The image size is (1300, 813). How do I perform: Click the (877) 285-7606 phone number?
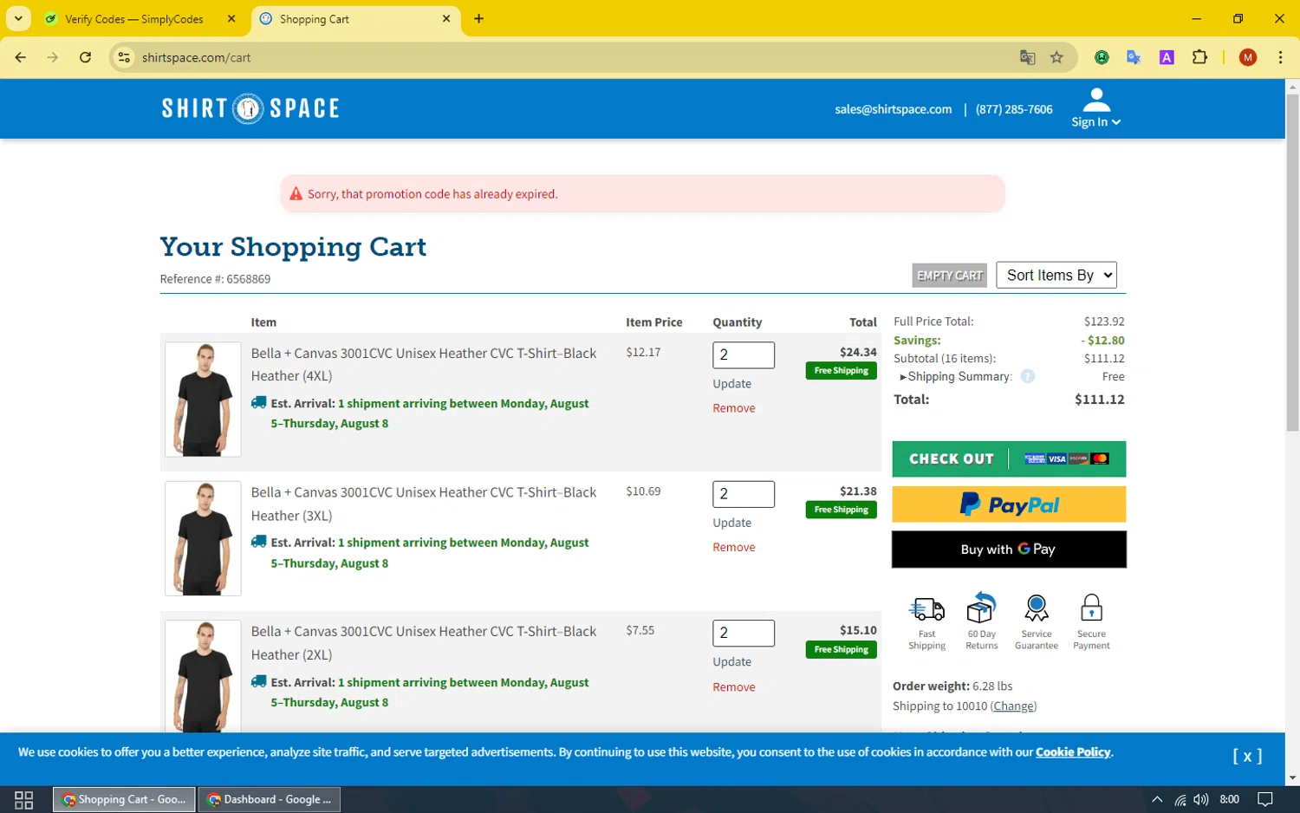tap(1014, 109)
